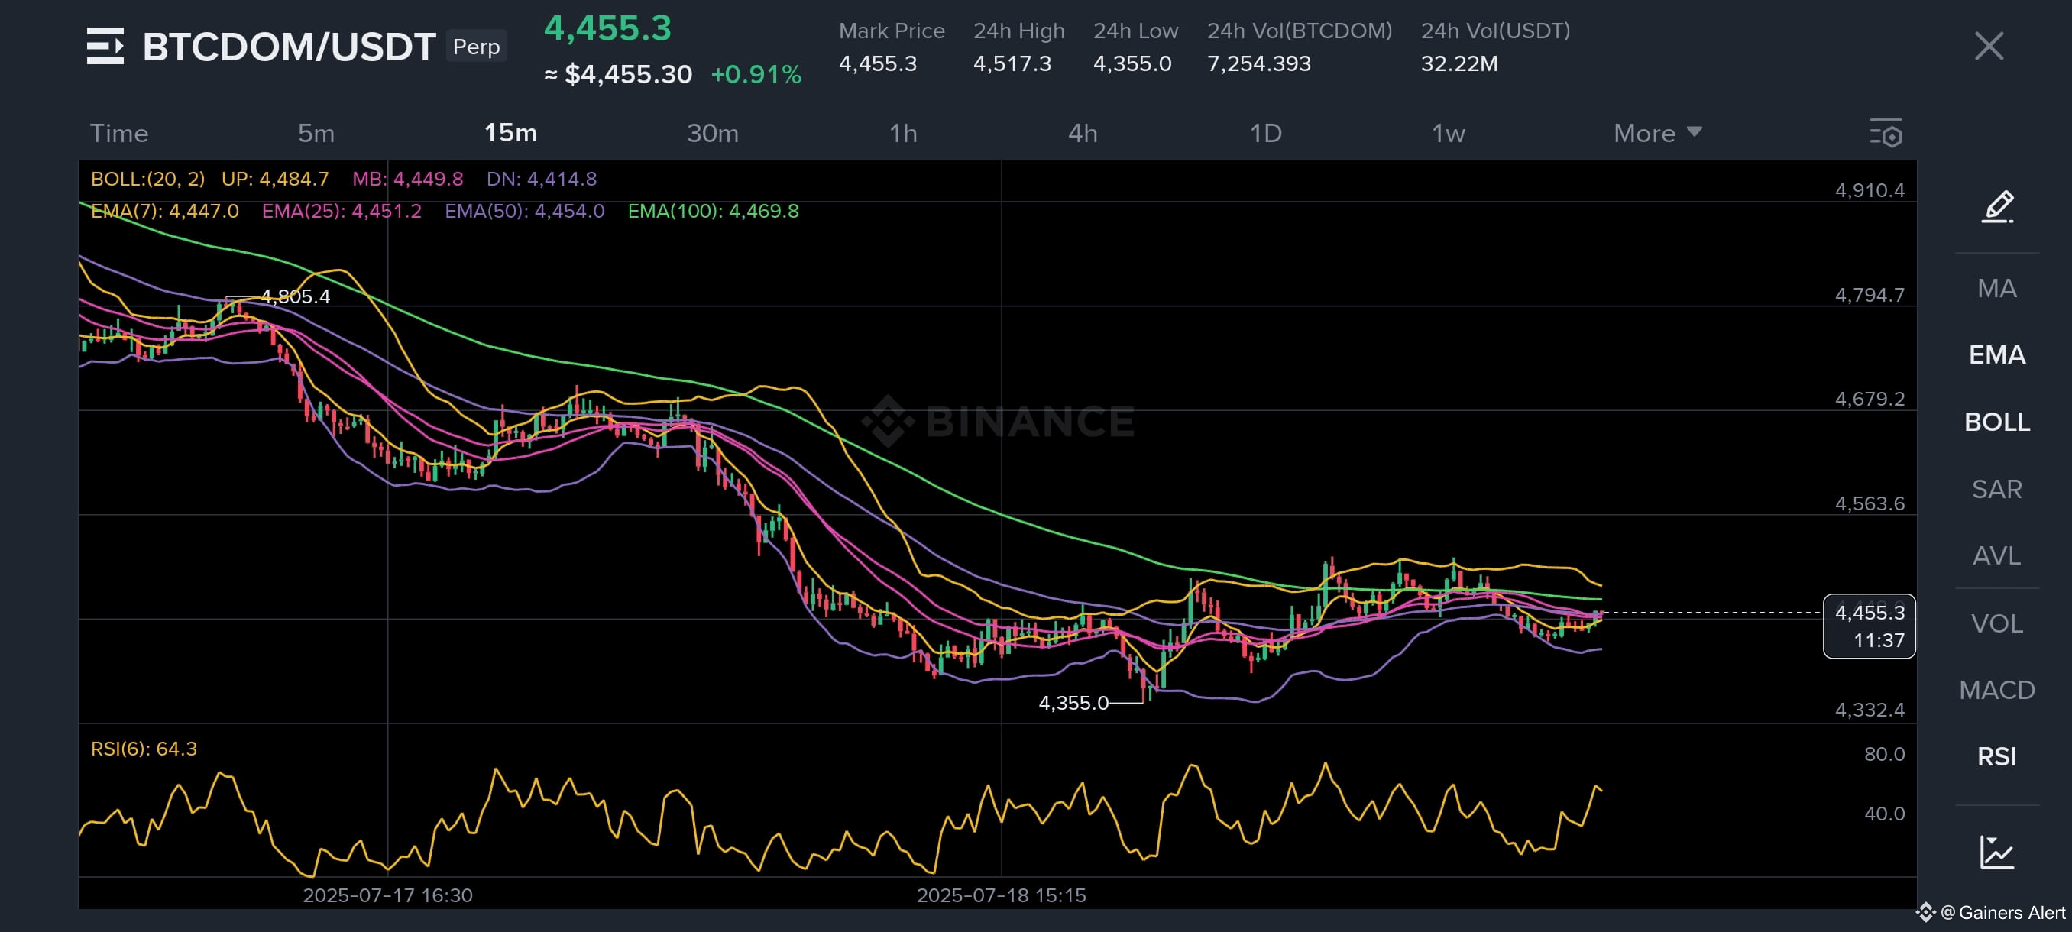
Task: Turn on the VOL indicator
Action: (1997, 623)
